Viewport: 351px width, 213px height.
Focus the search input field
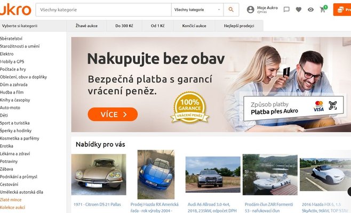[x=103, y=10]
